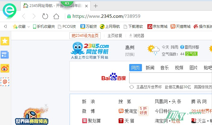Open the 操作系统 bookmark
Image resolution: width=212 pixels, height=125 pixels.
203,27
